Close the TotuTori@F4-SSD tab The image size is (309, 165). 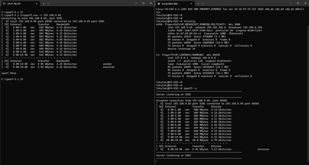pyautogui.click(x=191, y=4)
